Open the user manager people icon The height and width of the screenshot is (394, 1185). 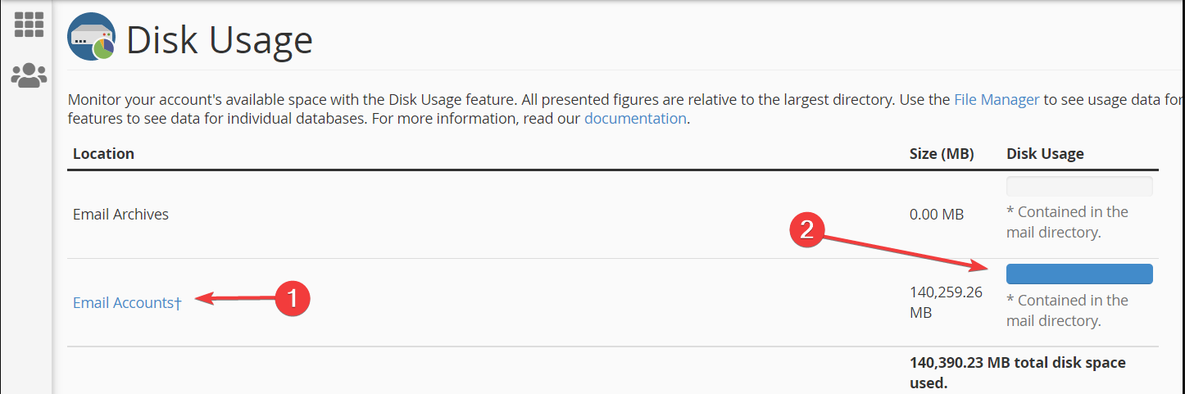click(29, 75)
